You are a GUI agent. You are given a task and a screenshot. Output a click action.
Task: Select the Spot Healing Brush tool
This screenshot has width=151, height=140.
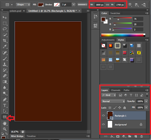pyautogui.click(x=5, y=53)
